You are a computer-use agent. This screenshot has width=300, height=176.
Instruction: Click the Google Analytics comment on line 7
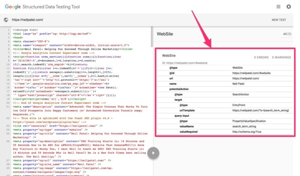[x=54, y=53]
